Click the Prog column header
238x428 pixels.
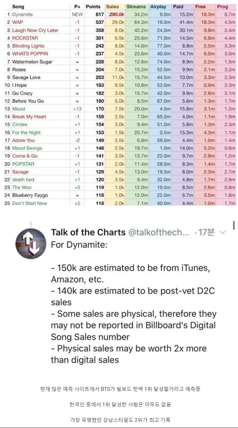[x=223, y=6]
